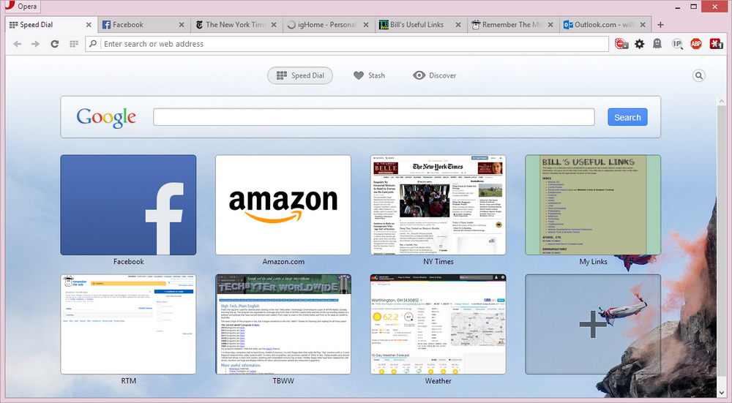732x403 pixels.
Task: Reload the current page
Action: (x=55, y=44)
